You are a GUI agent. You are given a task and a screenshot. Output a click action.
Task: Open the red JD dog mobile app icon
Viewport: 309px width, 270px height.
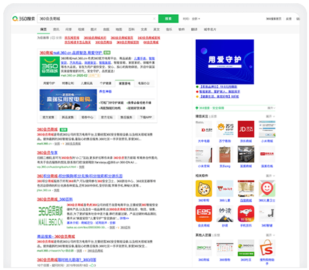click(246, 213)
